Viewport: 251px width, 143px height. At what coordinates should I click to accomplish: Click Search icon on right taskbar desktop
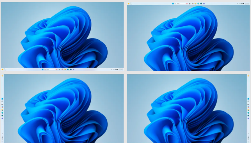point(248,101)
